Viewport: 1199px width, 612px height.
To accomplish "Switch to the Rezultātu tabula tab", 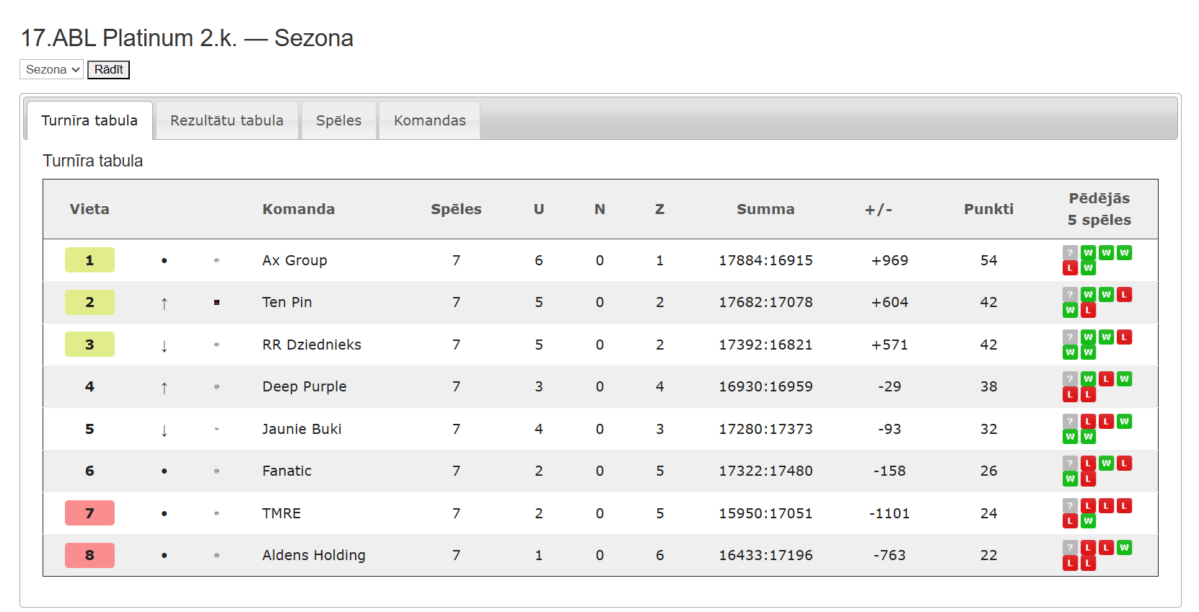I will pyautogui.click(x=227, y=120).
